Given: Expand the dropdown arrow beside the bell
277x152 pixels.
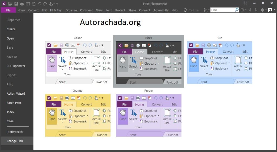Looking at the screenshot, I should coord(266,10).
